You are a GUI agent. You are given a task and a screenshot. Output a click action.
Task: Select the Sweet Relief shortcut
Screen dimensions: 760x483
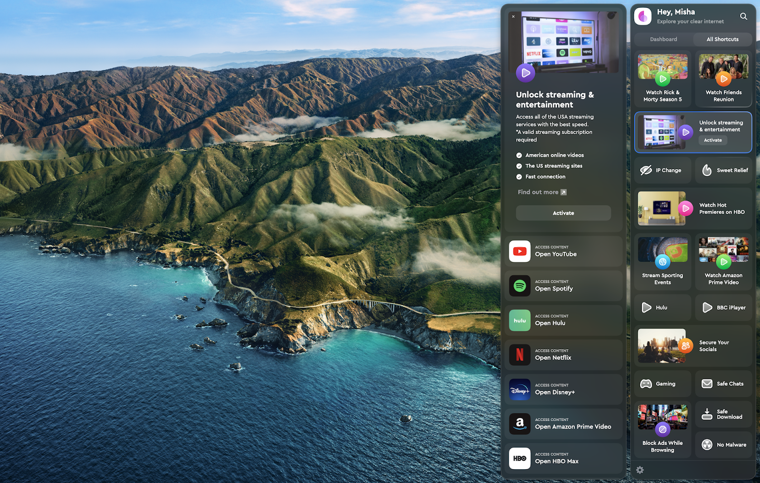coord(723,170)
